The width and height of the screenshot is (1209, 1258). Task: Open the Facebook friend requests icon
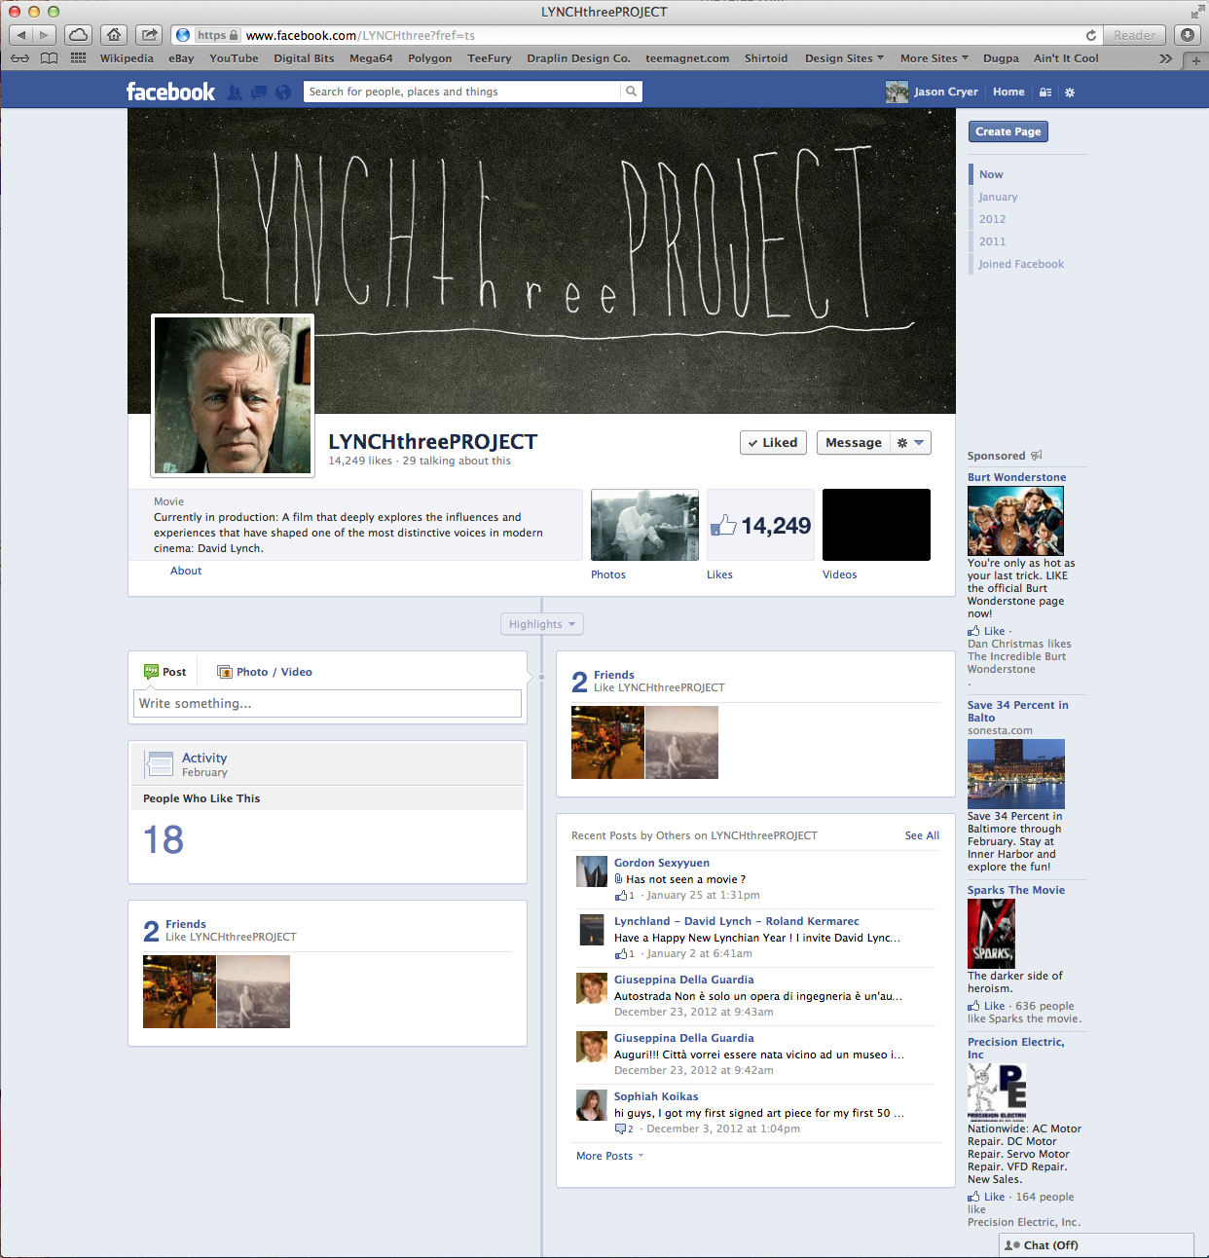pyautogui.click(x=235, y=92)
